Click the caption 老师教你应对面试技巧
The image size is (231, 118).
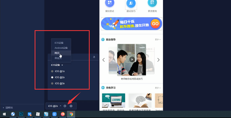pyautogui.click(x=132, y=79)
